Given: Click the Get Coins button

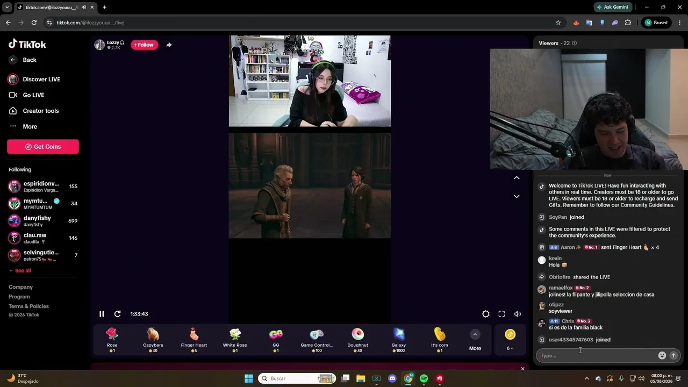Looking at the screenshot, I should 43,147.
